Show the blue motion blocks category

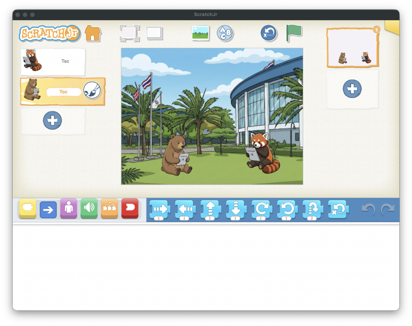point(48,210)
